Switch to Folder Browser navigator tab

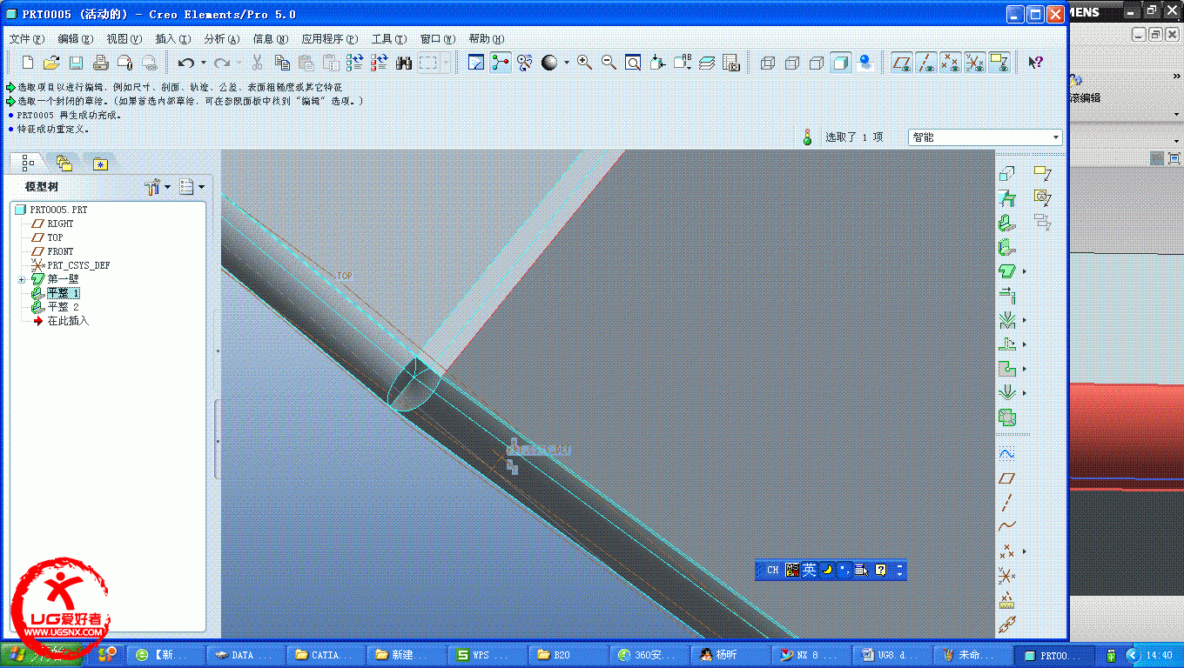pyautogui.click(x=64, y=163)
